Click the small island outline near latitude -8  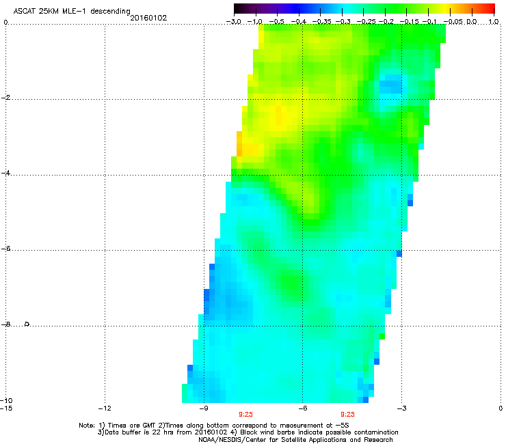pos(27,324)
